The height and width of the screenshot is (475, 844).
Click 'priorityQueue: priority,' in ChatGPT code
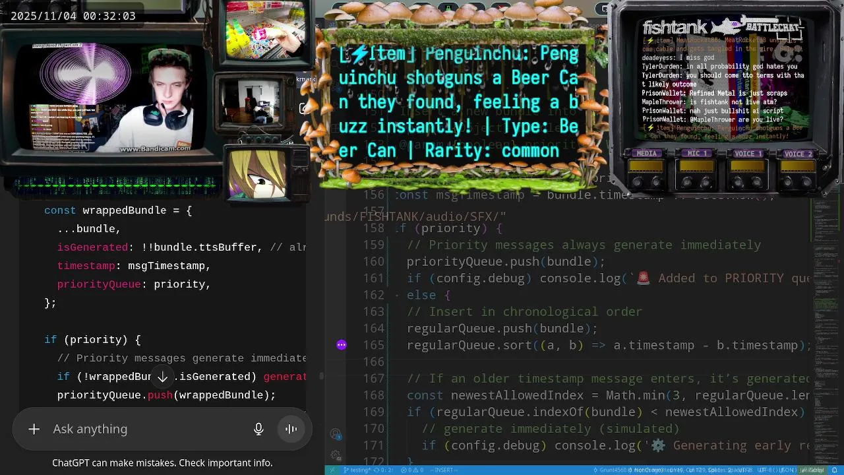(134, 284)
